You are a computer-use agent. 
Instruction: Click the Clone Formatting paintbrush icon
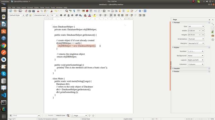pos(51,11)
